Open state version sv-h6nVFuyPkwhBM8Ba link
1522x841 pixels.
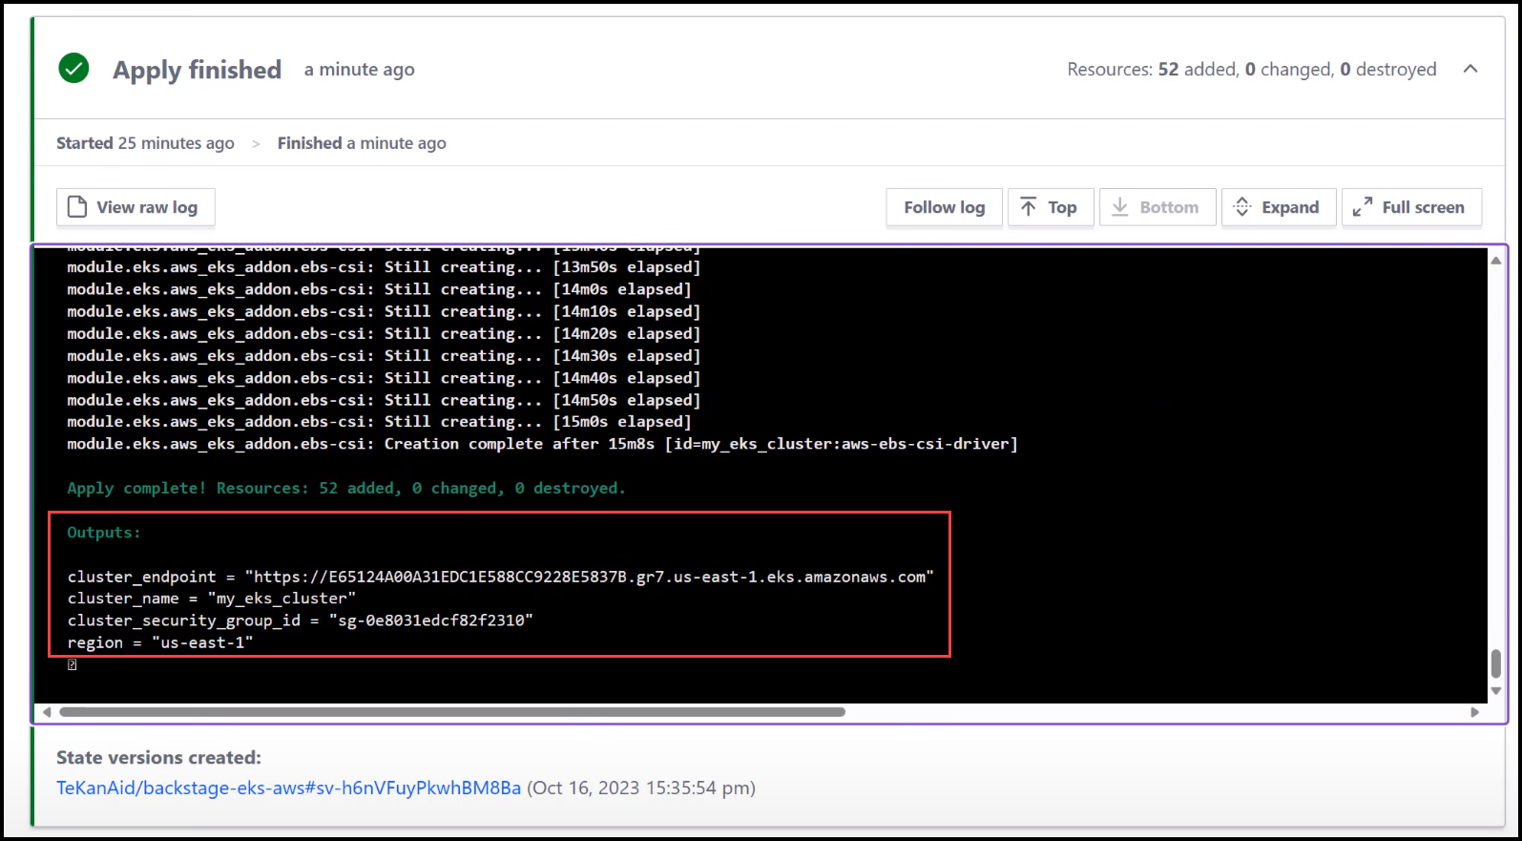289,788
